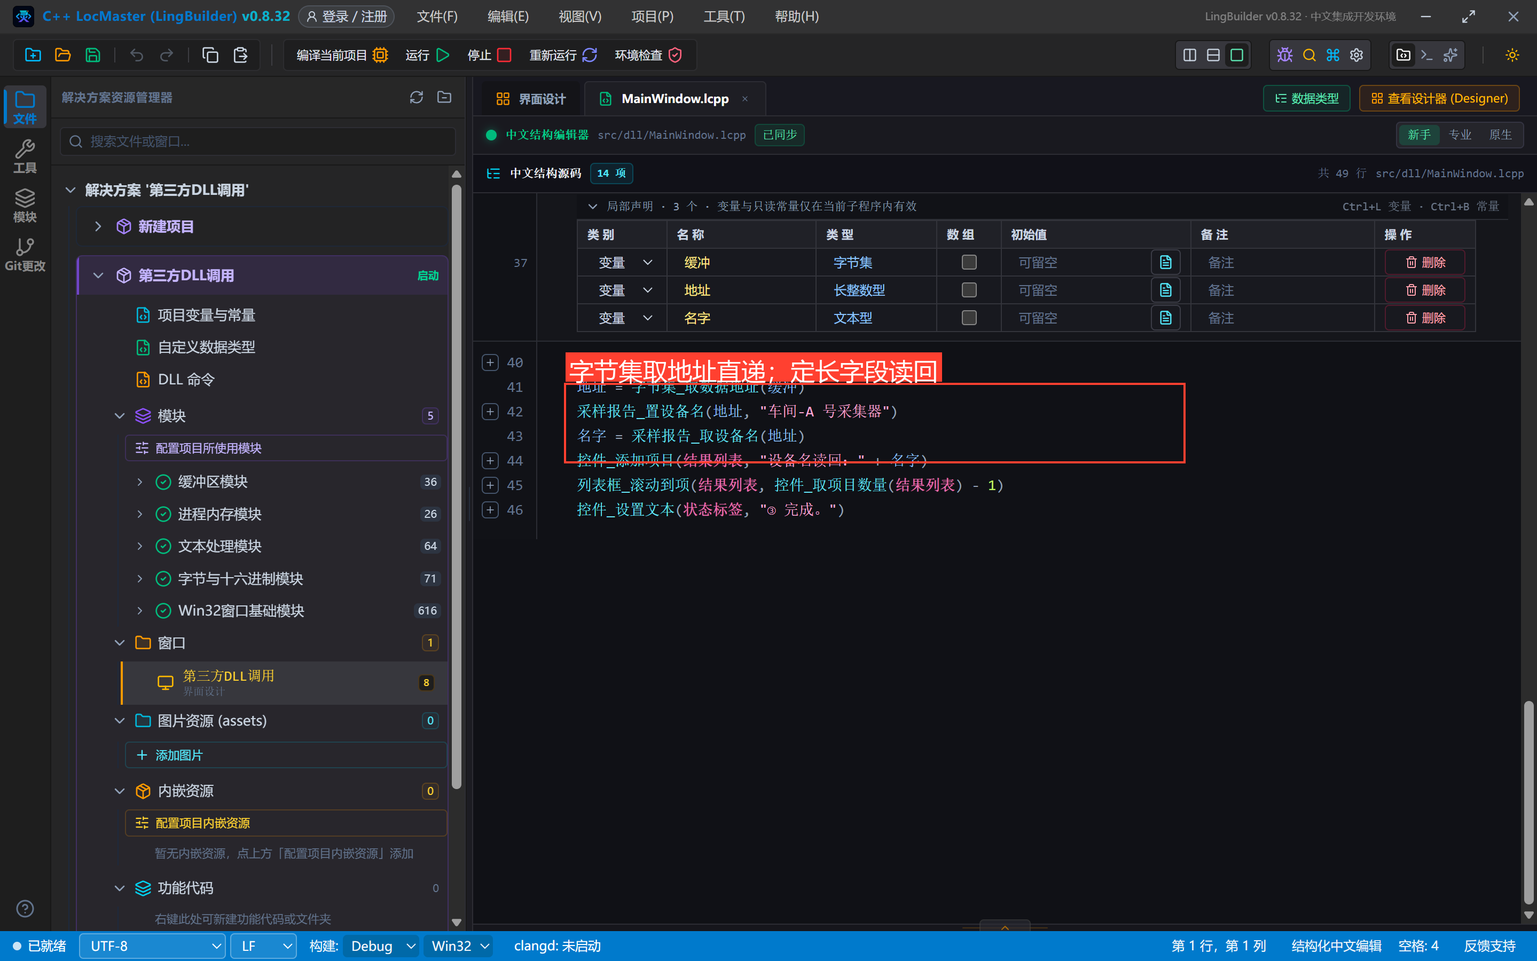Screen dimensions: 1537x961
Task: Open the settings gear icon
Action: point(1356,56)
